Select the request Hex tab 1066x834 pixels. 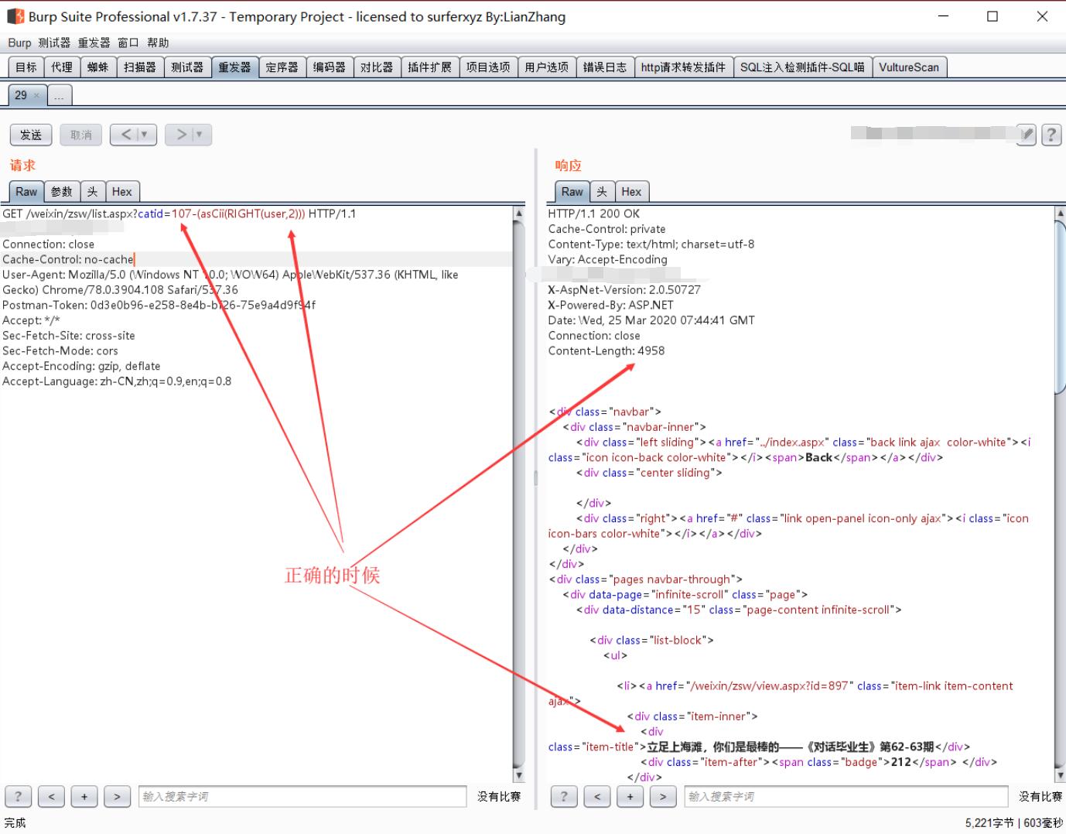point(122,192)
